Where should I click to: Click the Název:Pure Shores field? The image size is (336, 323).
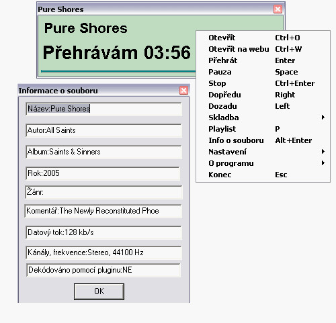(103, 109)
